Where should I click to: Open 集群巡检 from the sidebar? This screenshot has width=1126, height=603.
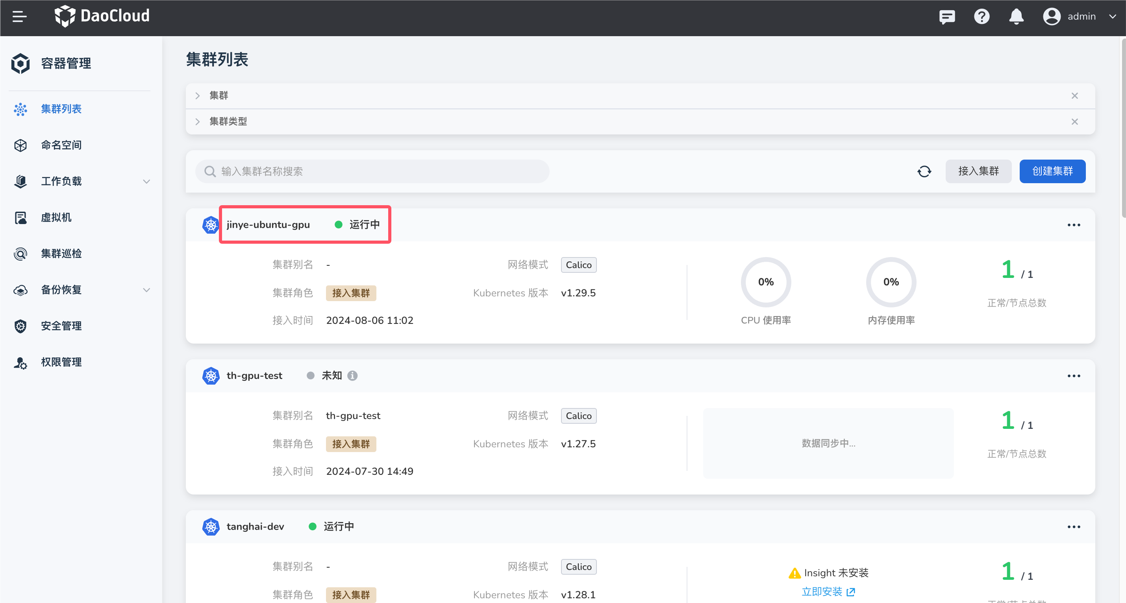61,254
